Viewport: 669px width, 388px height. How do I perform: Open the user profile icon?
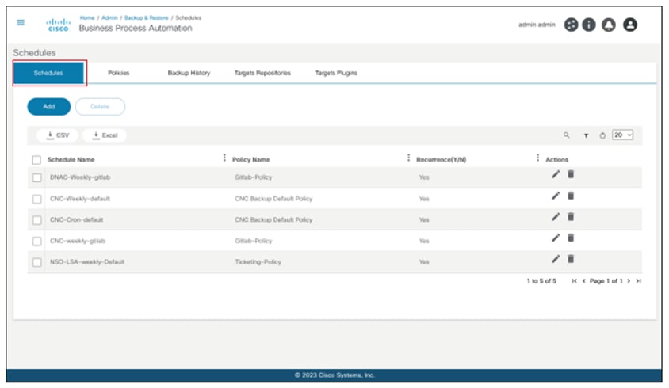pos(629,25)
